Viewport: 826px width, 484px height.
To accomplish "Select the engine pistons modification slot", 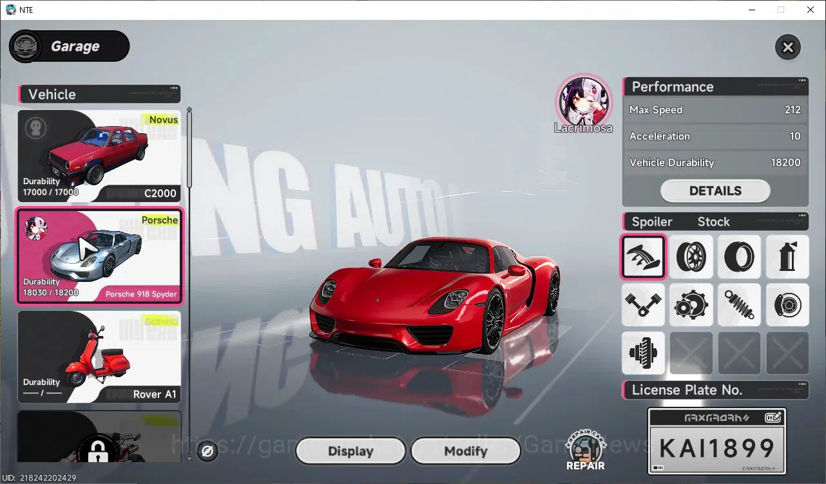I will click(x=643, y=304).
